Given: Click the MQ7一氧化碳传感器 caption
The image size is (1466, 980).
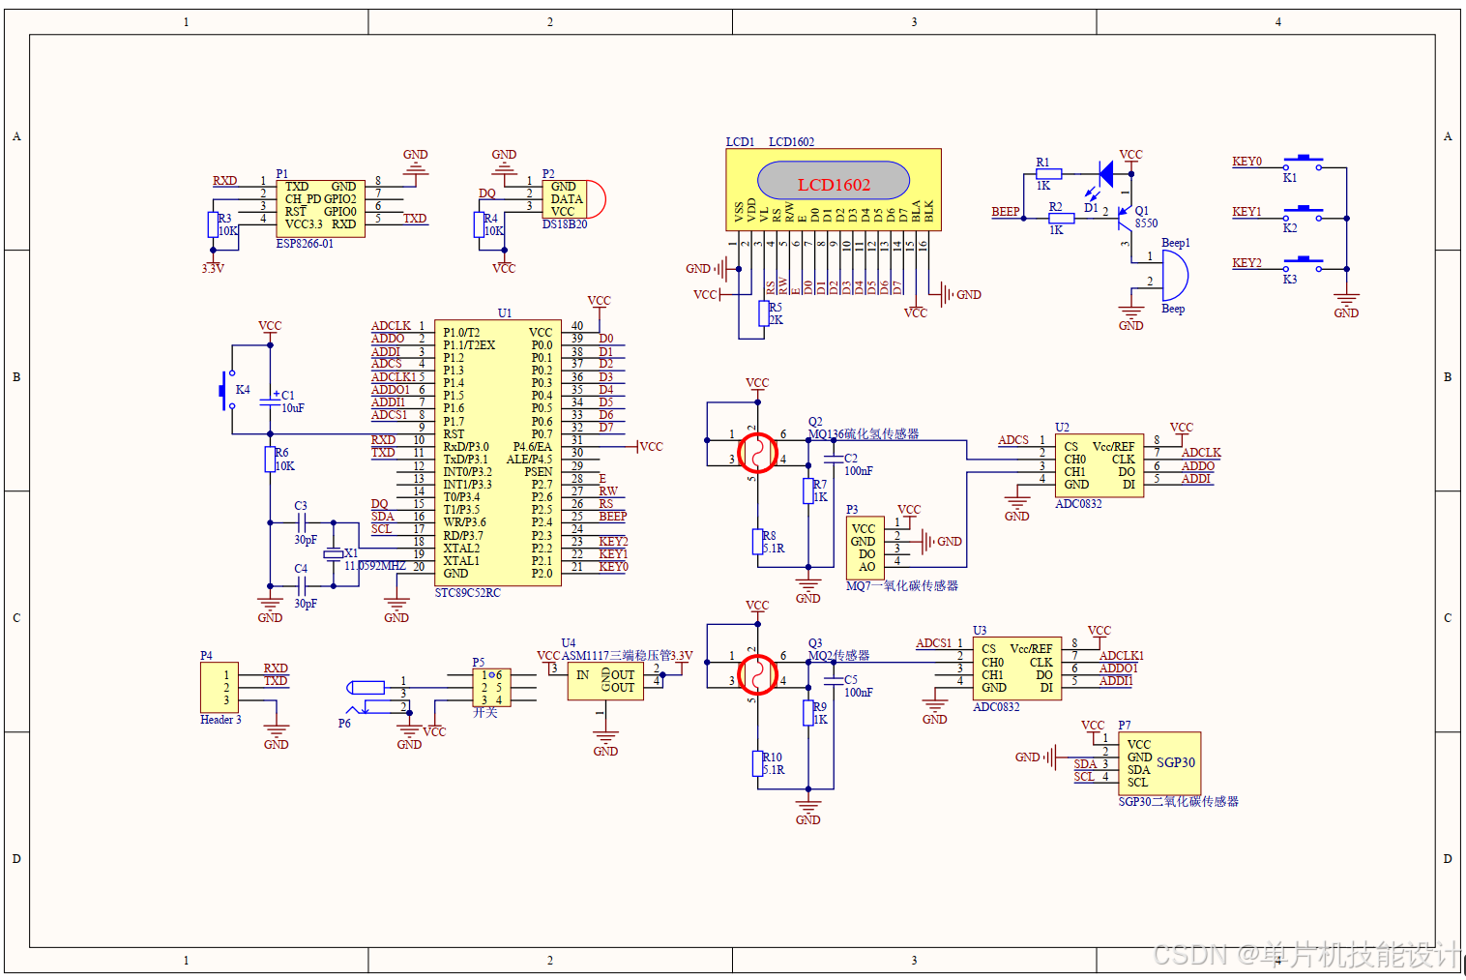Looking at the screenshot, I should pyautogui.click(x=902, y=586).
